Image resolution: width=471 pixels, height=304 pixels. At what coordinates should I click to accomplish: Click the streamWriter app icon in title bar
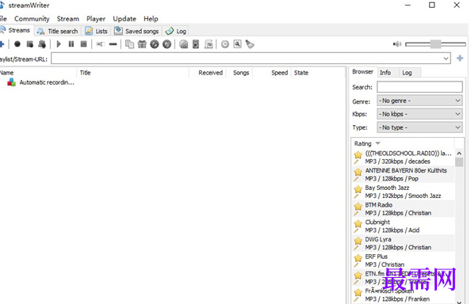2,5
